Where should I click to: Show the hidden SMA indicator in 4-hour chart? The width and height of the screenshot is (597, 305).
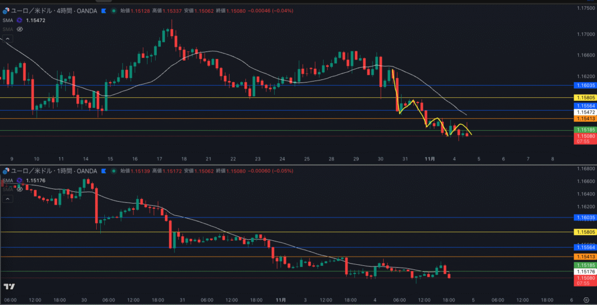click(x=20, y=29)
